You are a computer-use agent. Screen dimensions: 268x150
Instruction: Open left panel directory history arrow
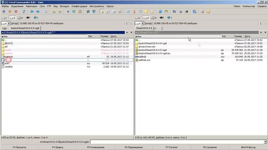[131, 32]
